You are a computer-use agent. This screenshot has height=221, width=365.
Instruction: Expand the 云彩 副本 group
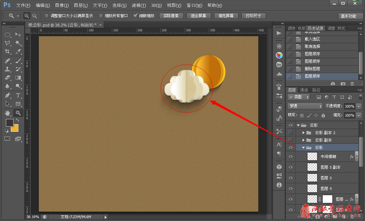[303, 140]
